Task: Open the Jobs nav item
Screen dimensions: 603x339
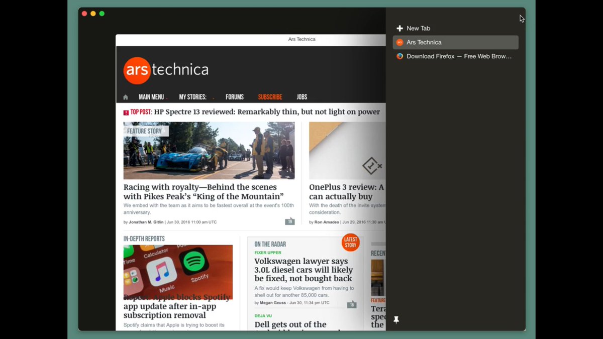Action: click(302, 97)
